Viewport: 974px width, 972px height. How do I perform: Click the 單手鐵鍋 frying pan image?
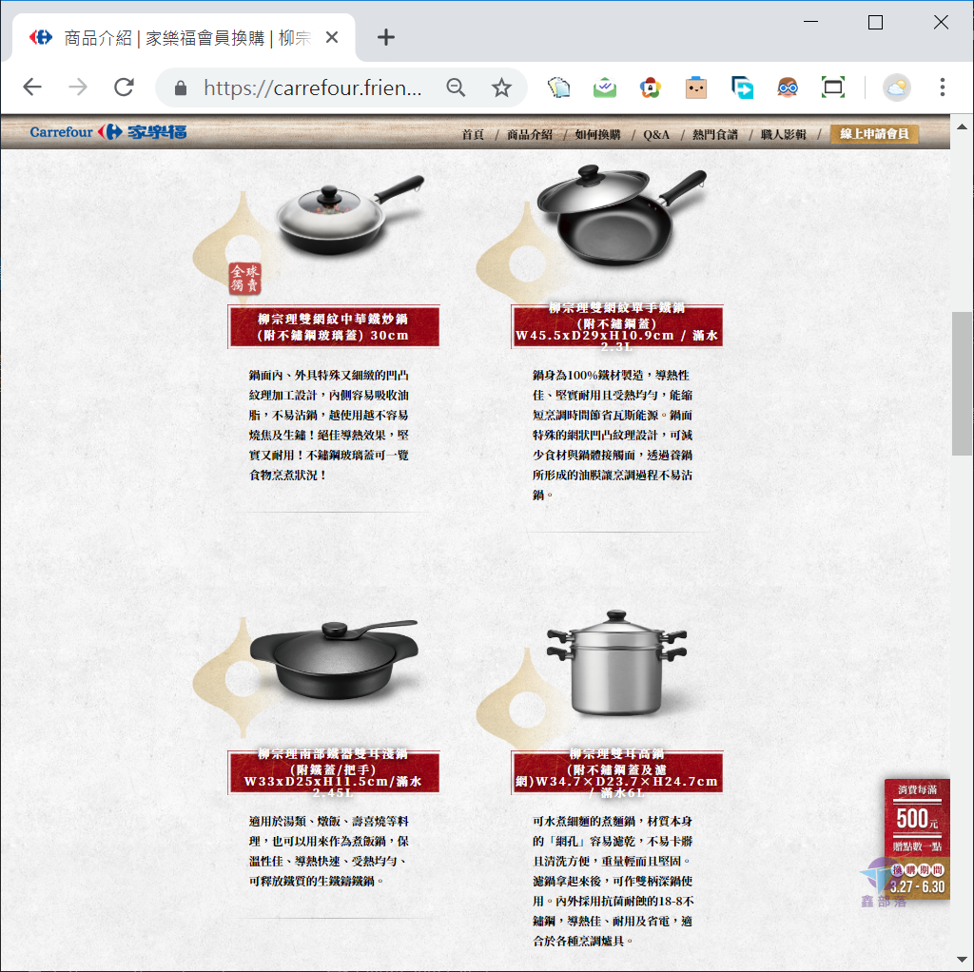[x=621, y=214]
